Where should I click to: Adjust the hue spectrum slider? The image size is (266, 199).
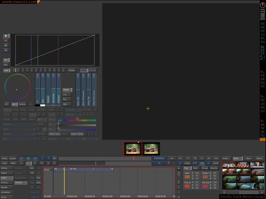[78, 120]
